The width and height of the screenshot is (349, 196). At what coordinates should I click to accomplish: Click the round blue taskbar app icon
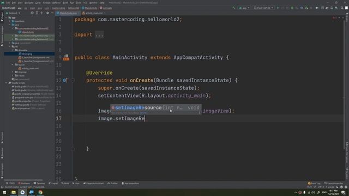pos(22,192)
